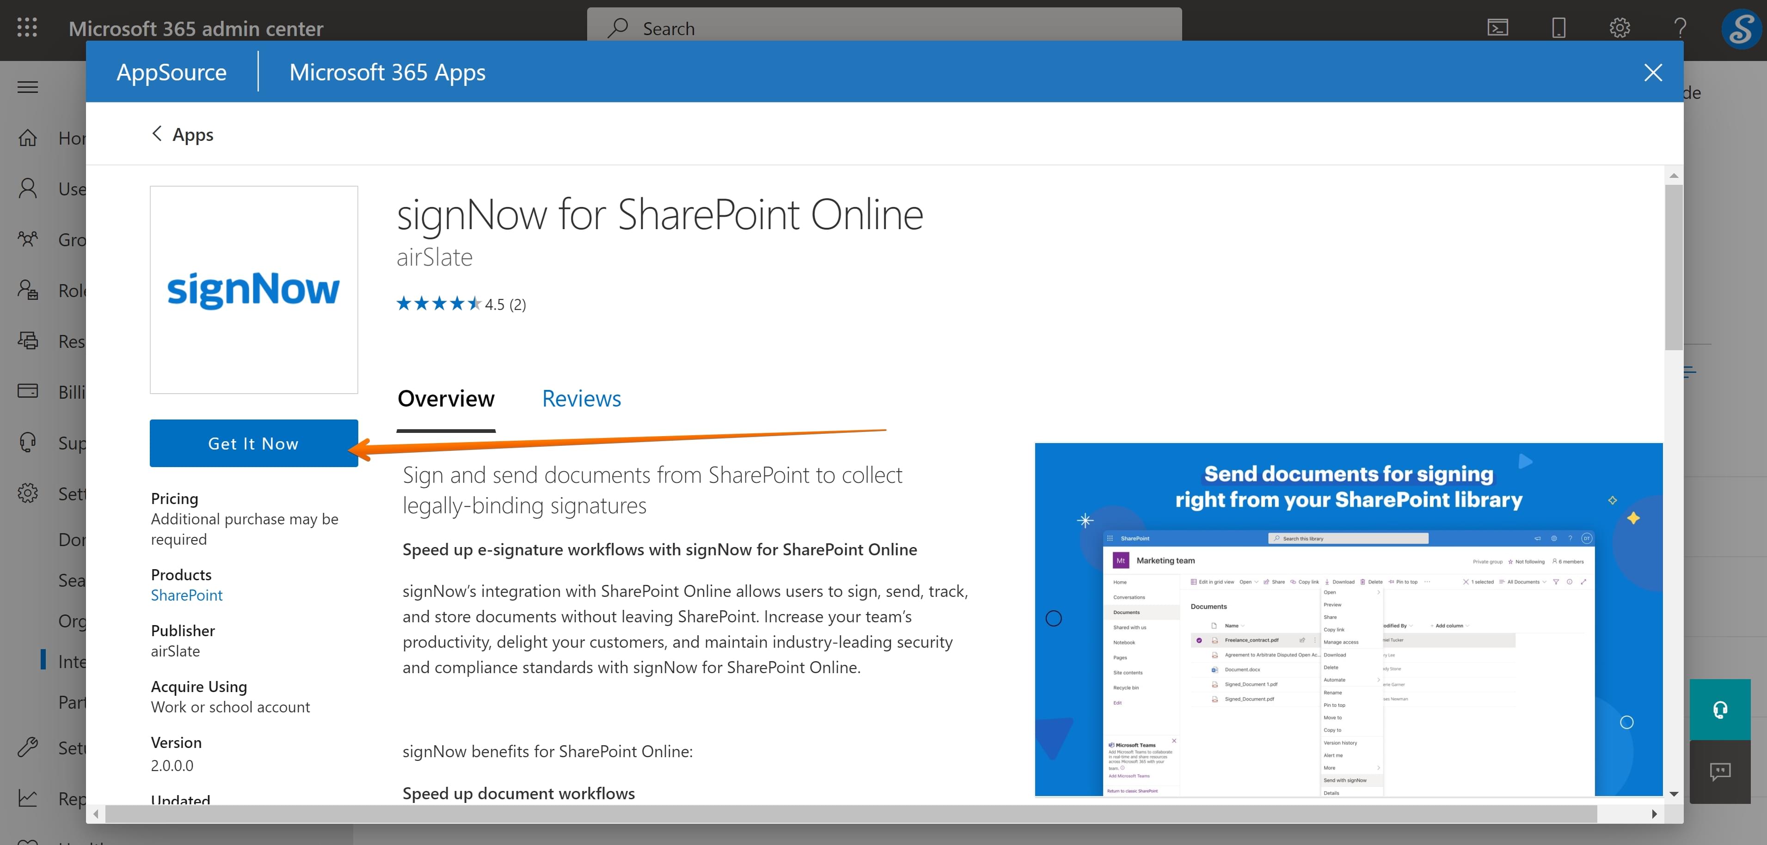Open the SharePoint library promo screenshot
Viewport: 1767px width, 845px height.
click(x=1349, y=620)
